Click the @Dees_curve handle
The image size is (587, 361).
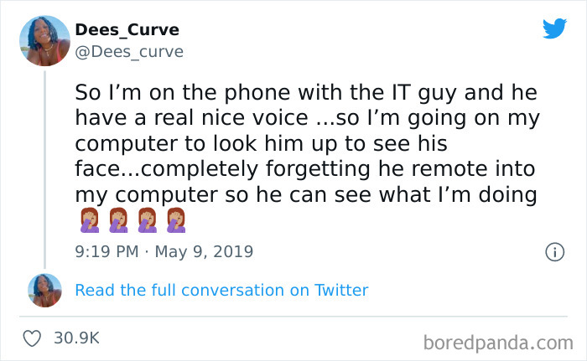[129, 52]
